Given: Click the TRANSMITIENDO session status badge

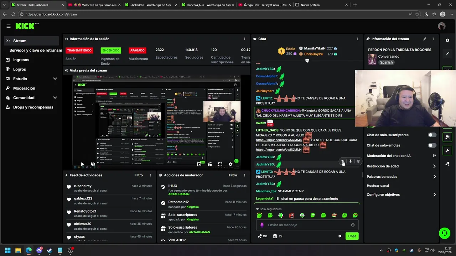Looking at the screenshot, I should click(x=79, y=50).
